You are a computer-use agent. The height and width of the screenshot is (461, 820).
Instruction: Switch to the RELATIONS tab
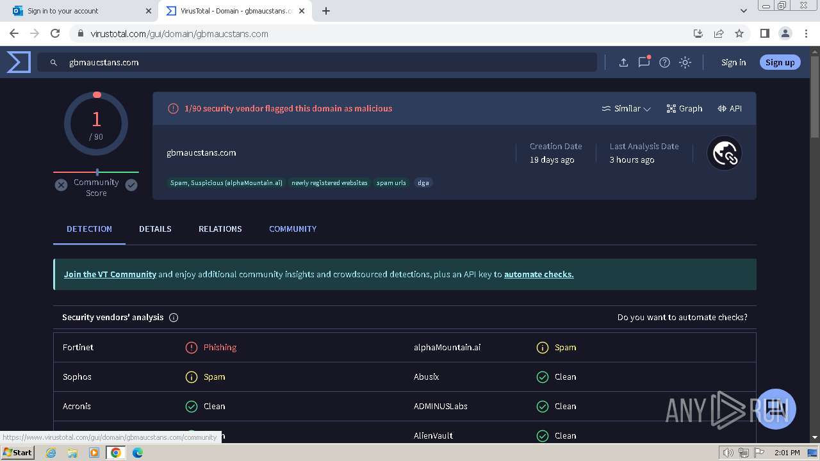coord(220,229)
